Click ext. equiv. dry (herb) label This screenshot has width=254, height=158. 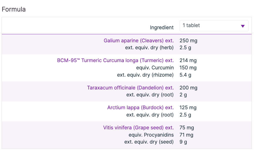(x=149, y=48)
